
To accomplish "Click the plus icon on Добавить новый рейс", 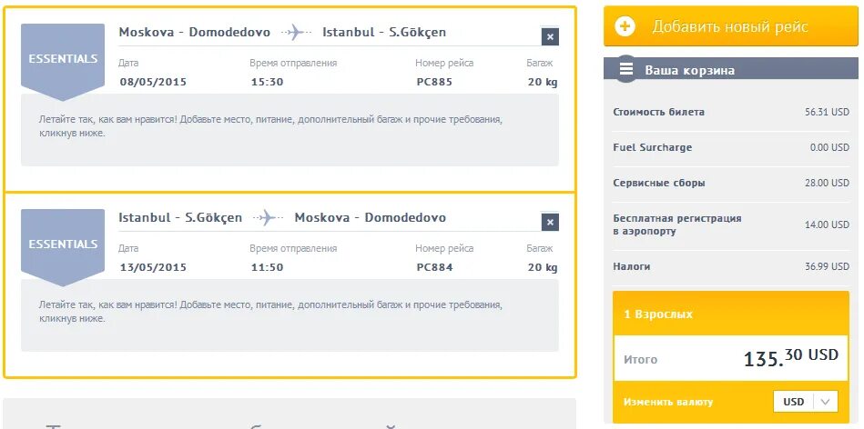I will tap(625, 25).
